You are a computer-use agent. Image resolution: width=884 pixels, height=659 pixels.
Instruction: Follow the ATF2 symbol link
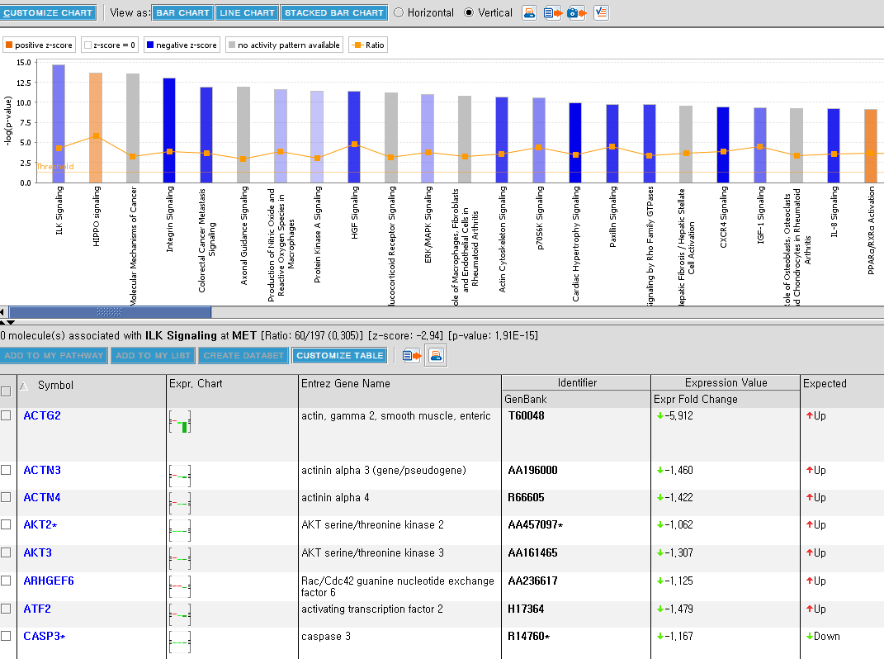(37, 609)
